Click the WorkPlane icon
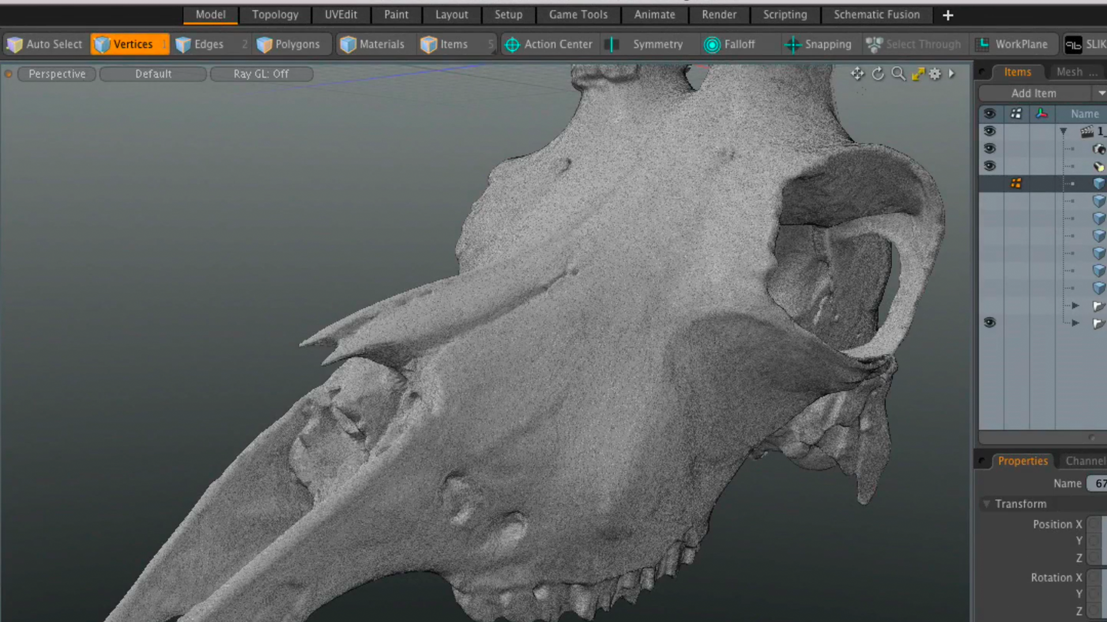This screenshot has width=1107, height=622. click(982, 44)
